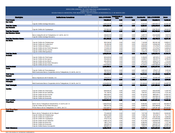Click the 'Chinameca' municipality label

(10, 111)
